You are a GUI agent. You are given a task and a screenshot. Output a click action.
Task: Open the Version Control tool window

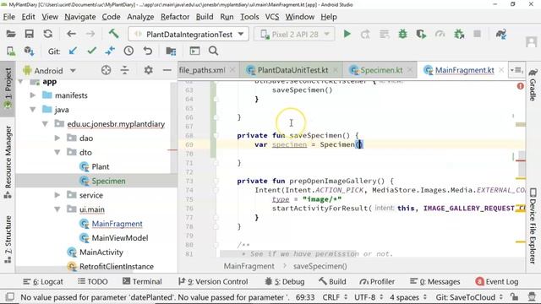pyautogui.click(x=213, y=281)
